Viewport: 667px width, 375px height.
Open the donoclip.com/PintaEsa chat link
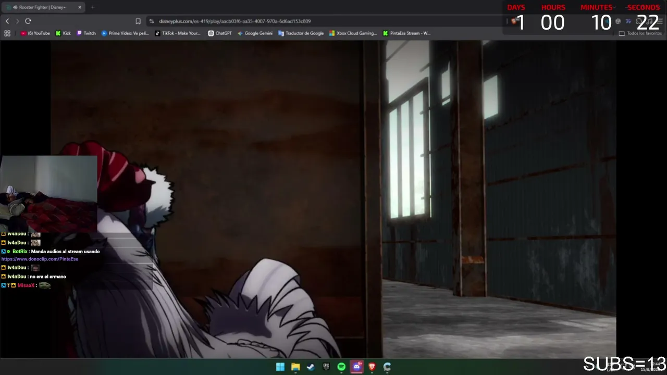[40, 259]
